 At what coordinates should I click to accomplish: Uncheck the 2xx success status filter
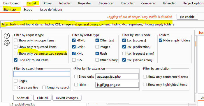(124, 40)
